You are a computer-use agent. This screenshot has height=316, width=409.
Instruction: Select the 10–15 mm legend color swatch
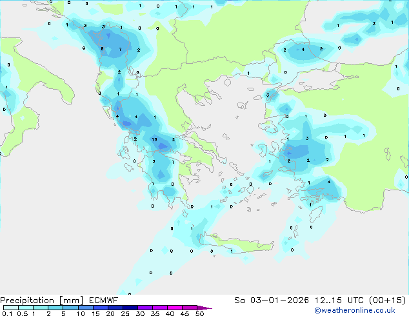pos(85,308)
